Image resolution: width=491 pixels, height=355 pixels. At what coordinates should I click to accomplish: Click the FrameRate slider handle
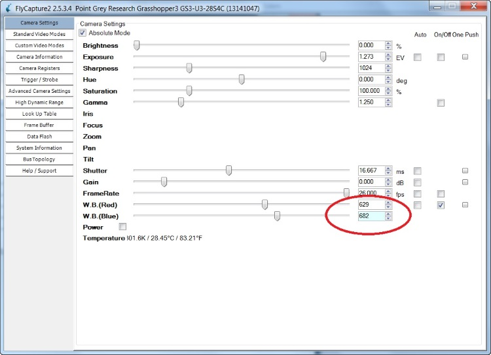(x=346, y=193)
